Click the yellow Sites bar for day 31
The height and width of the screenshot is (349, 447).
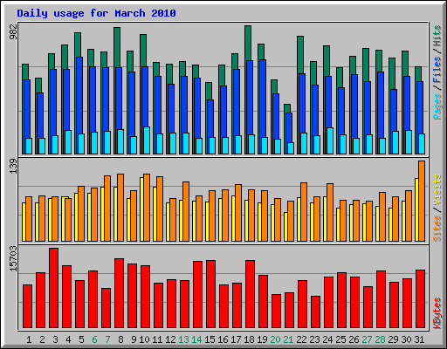click(416, 209)
